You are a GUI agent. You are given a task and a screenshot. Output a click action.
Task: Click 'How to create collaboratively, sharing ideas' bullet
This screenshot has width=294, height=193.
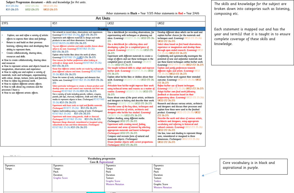point(24,62)
